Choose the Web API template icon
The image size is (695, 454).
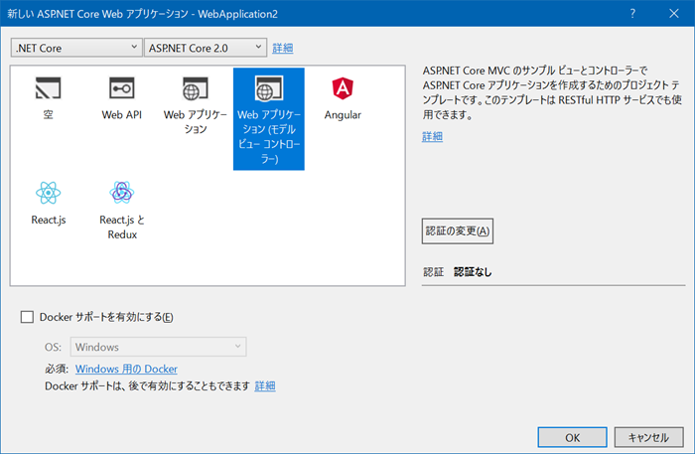[x=121, y=88]
